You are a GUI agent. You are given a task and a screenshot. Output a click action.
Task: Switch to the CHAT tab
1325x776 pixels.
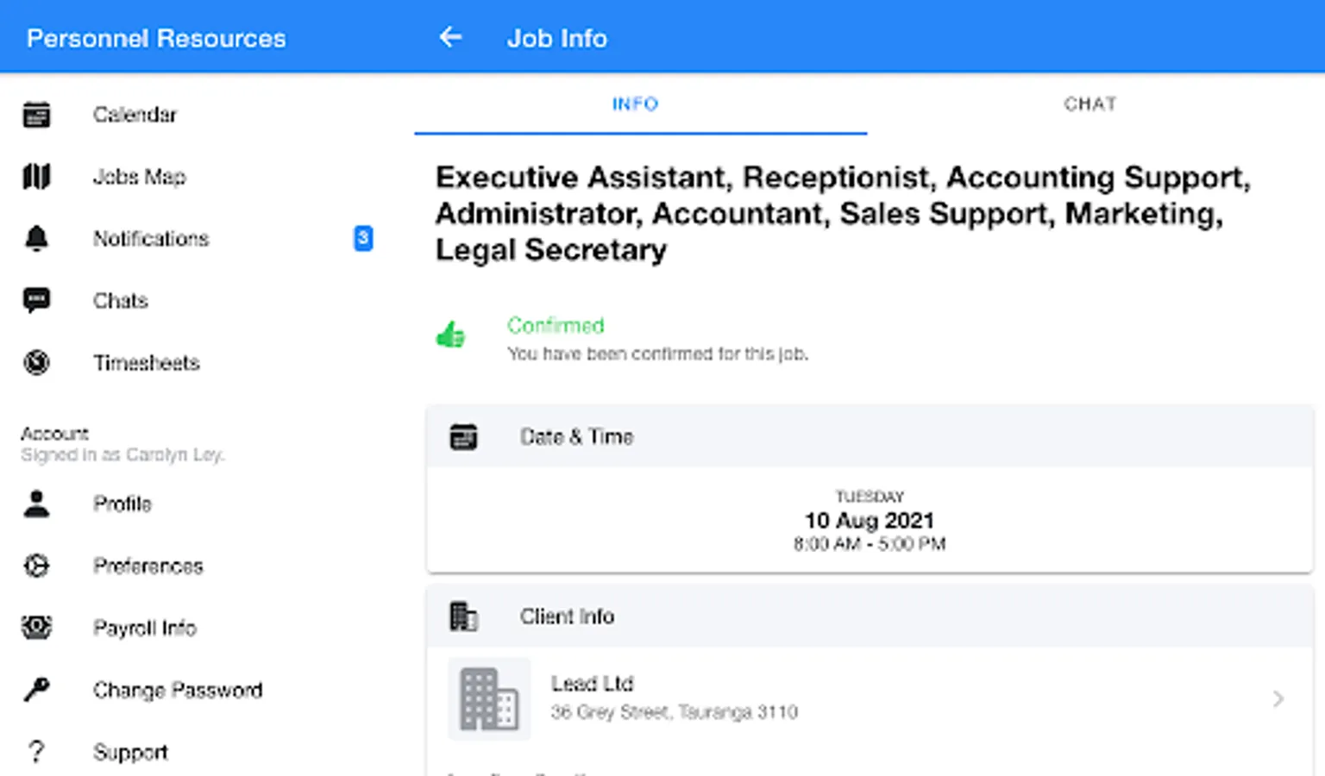(x=1090, y=104)
